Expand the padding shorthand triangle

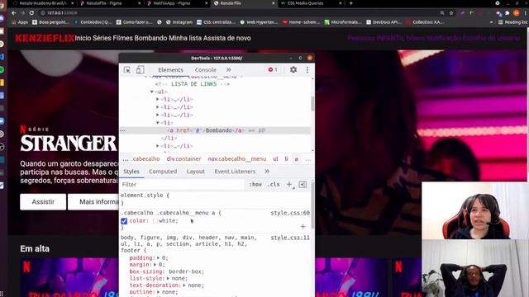(x=158, y=258)
